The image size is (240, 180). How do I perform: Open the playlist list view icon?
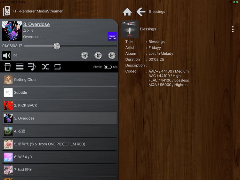[20, 67]
